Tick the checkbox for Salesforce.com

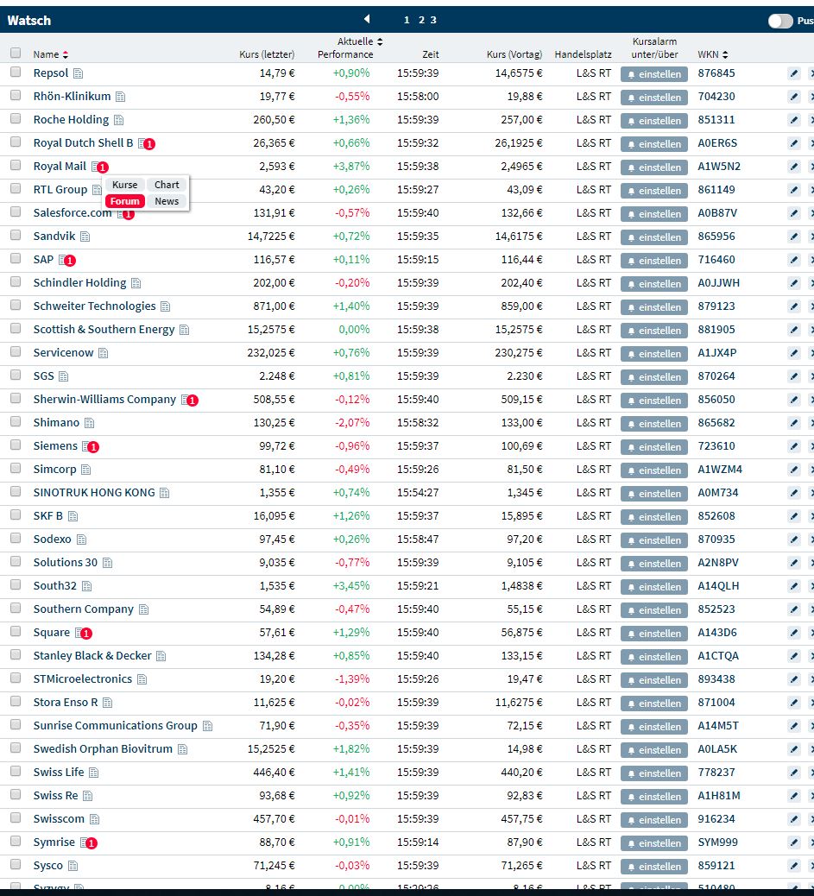click(16, 212)
